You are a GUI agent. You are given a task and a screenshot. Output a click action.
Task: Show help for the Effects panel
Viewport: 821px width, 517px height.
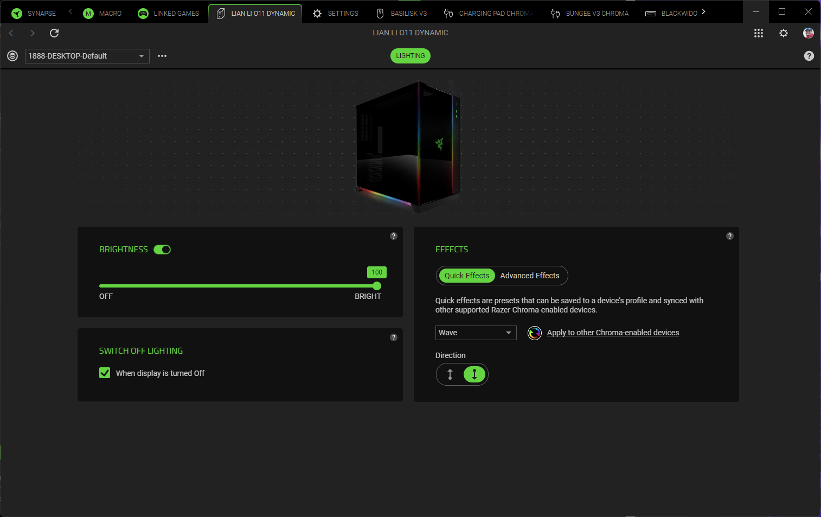[730, 236]
